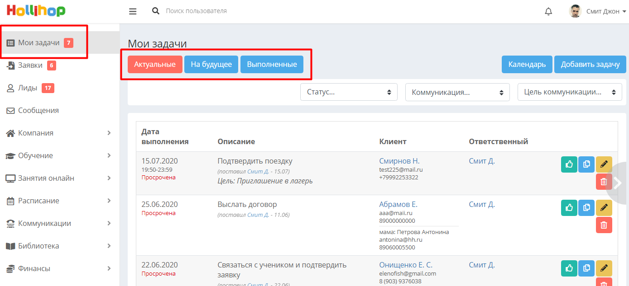This screenshot has height=286, width=629.
Task: Click the Заявки sign-in icon
Action: pyautogui.click(x=10, y=66)
